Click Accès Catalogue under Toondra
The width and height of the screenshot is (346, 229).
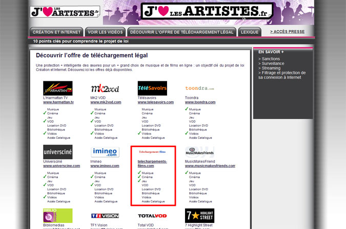click(x=200, y=138)
